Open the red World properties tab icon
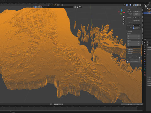Viewport: 151px width, 113px height. (x=145, y=54)
